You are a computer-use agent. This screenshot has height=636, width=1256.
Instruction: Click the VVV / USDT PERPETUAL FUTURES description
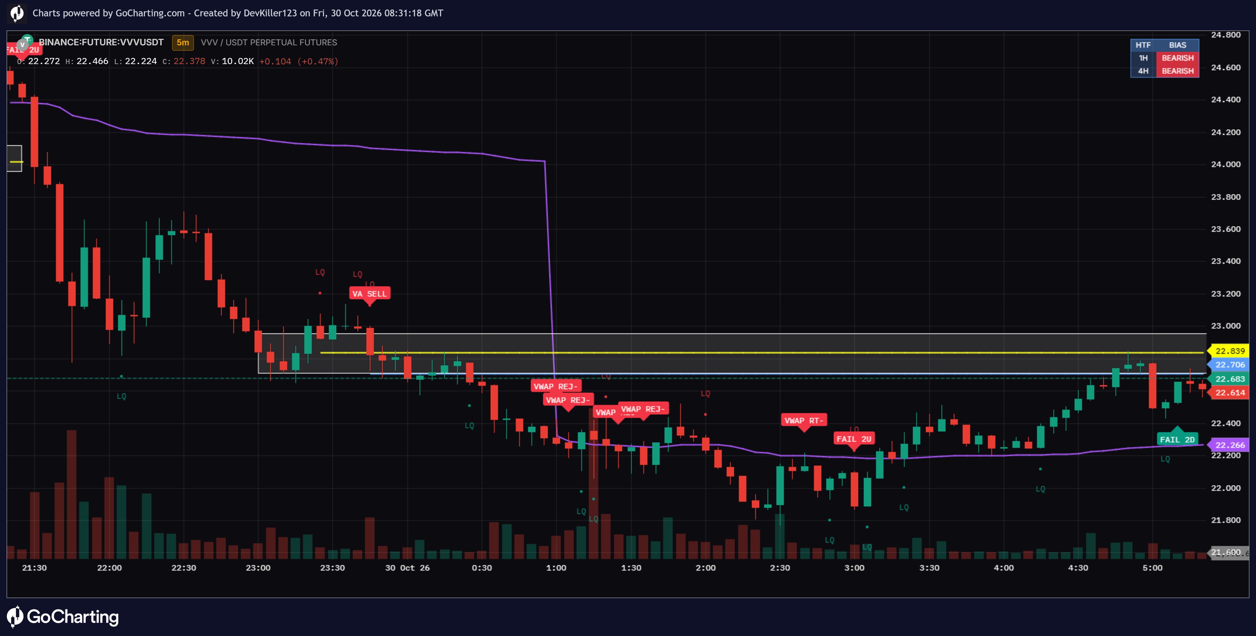[269, 42]
